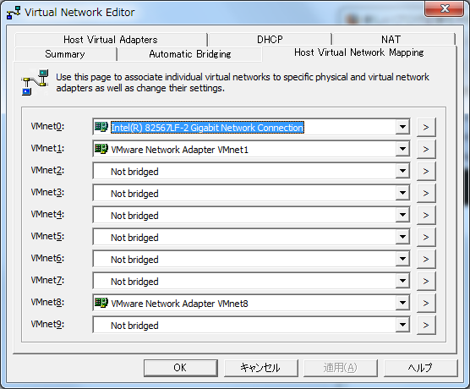Select the Host Virtual Network Mapping tab

[x=359, y=52]
